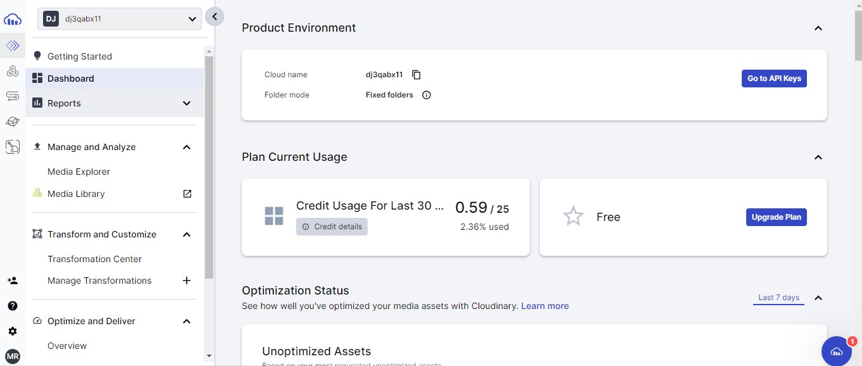Select Dashboard in the sidebar navigation

click(70, 79)
